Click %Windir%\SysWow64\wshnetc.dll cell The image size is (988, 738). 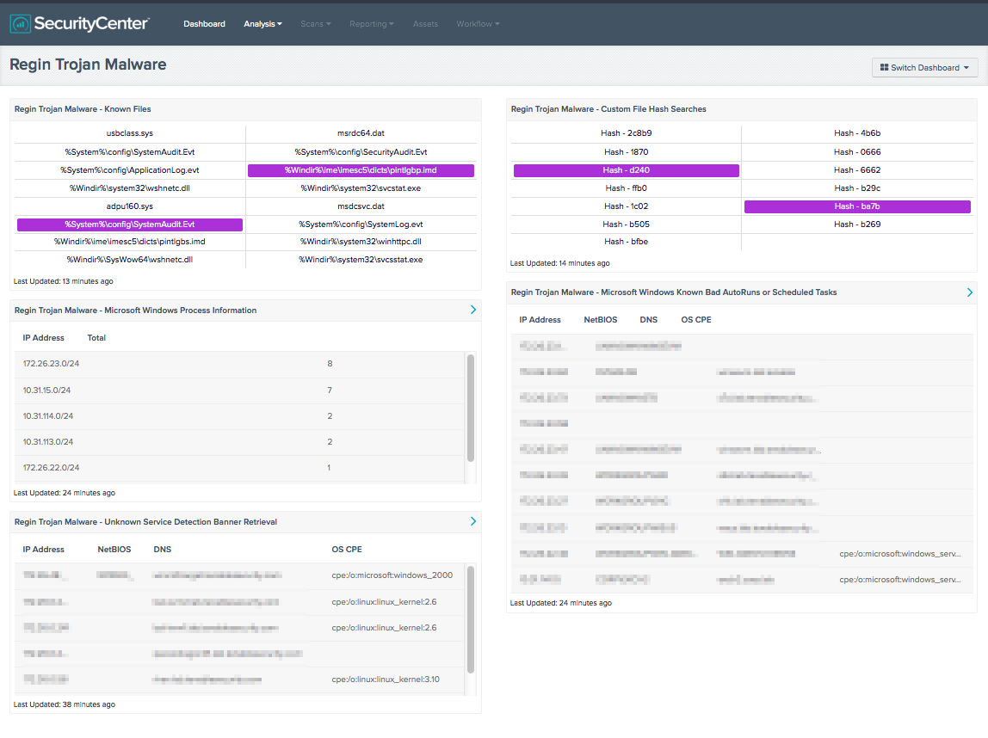point(130,260)
